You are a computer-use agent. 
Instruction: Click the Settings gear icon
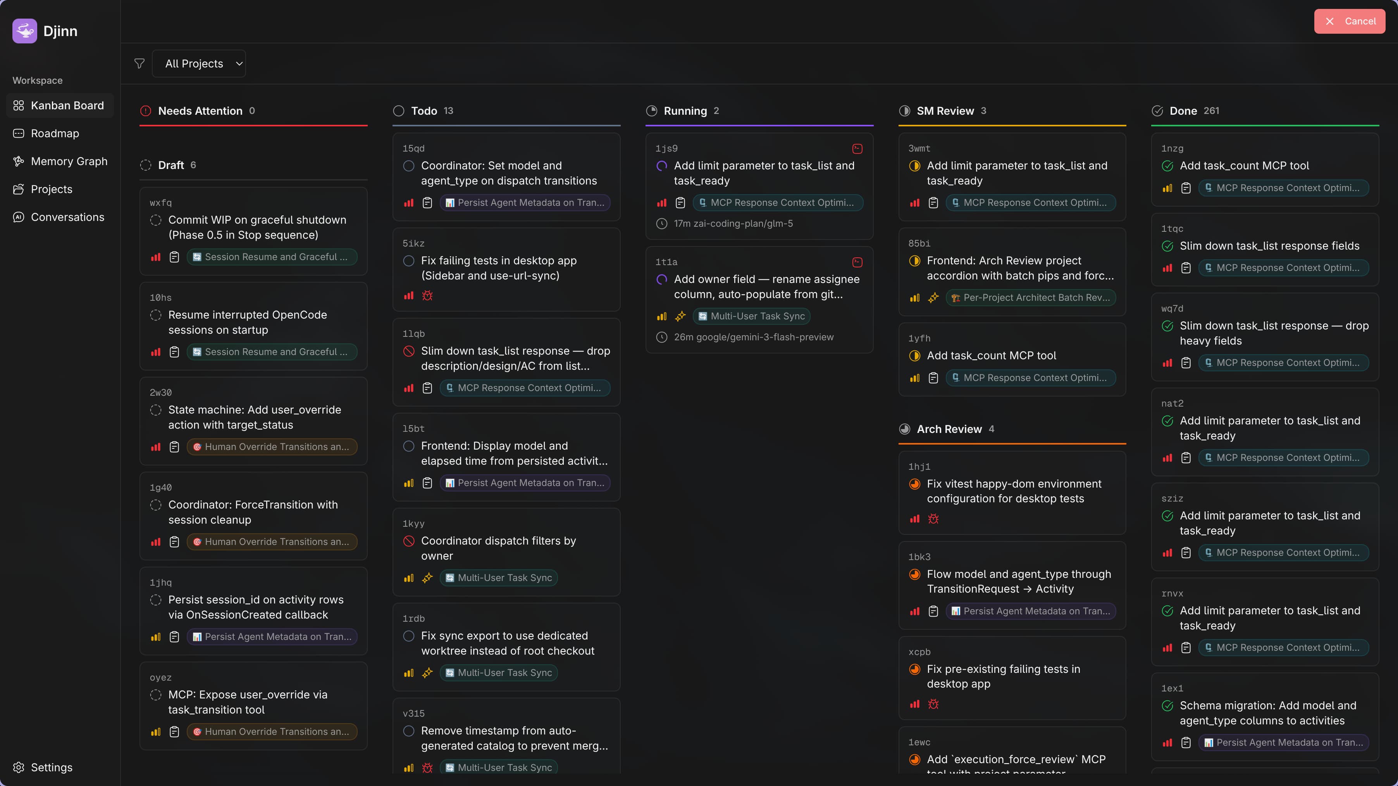19,767
